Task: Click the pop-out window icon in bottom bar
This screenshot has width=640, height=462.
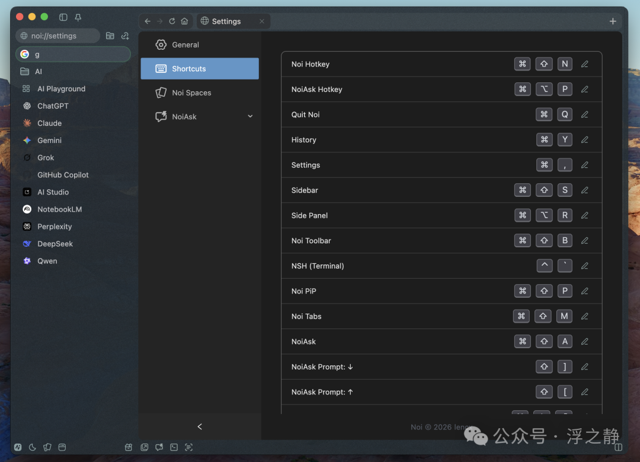Action: (145, 447)
